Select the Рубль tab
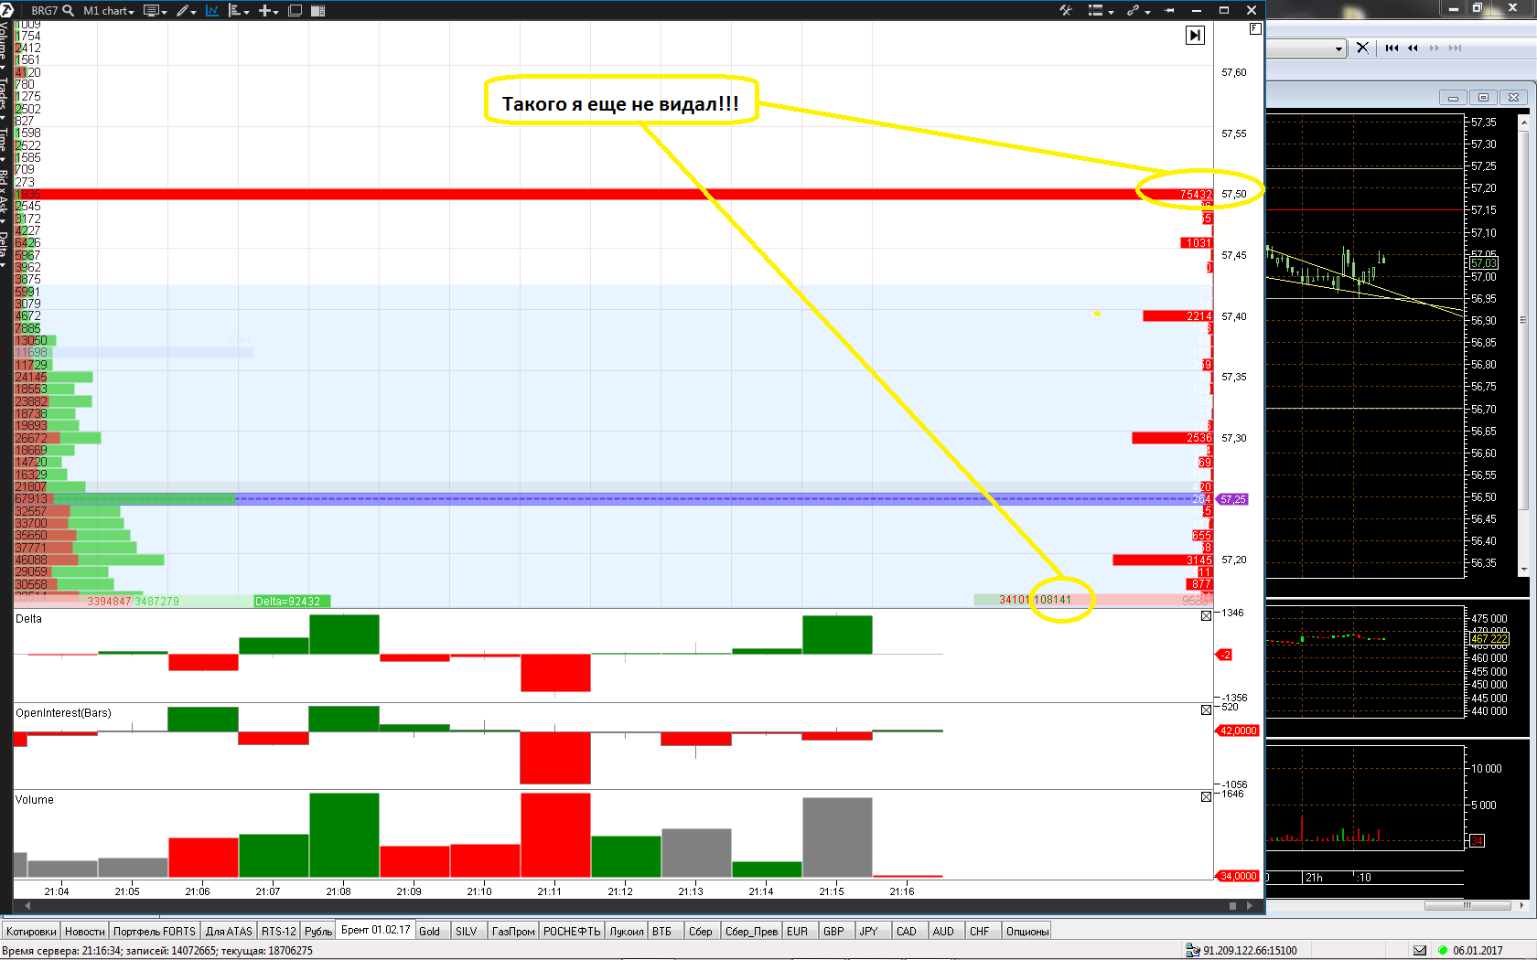Screen dimensions: 1537x960 click(x=318, y=931)
